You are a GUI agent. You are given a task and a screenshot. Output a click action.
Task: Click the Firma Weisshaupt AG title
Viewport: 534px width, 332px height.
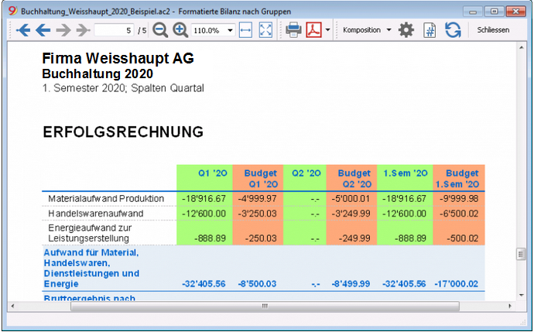point(118,58)
